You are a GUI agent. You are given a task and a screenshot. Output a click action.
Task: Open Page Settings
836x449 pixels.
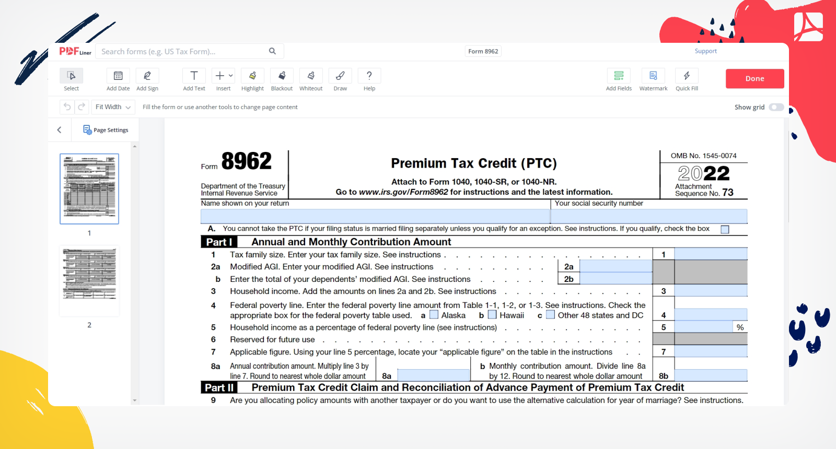pos(106,130)
